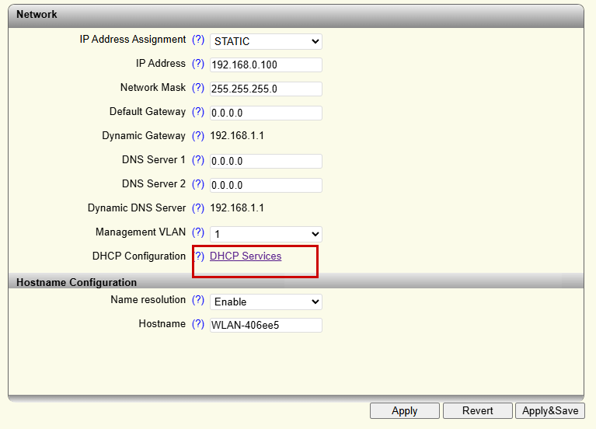This screenshot has height=429, width=596.
Task: Open the Name resolution dropdown
Action: pos(266,302)
